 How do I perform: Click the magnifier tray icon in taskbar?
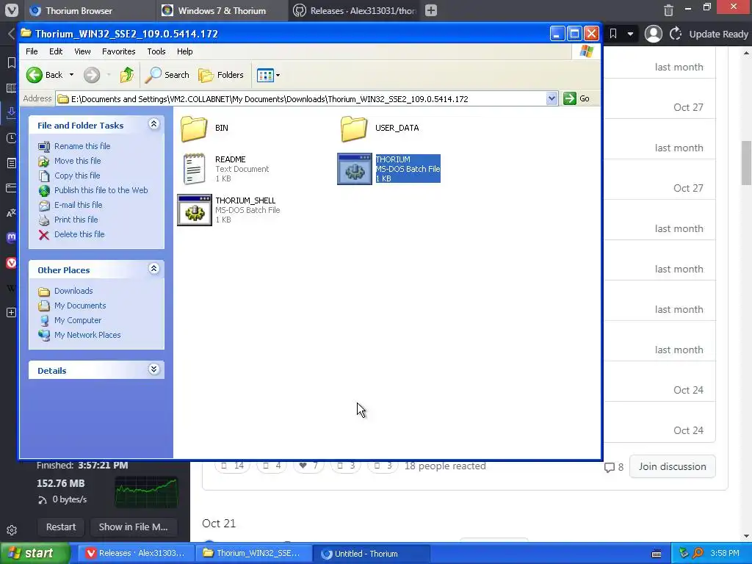(x=698, y=553)
